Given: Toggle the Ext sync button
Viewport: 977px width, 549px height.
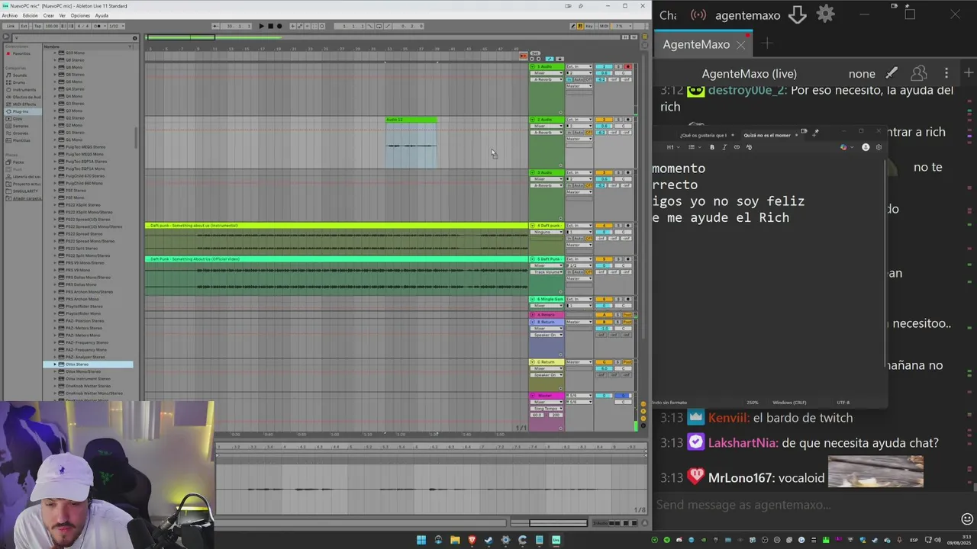Looking at the screenshot, I should click(x=24, y=26).
